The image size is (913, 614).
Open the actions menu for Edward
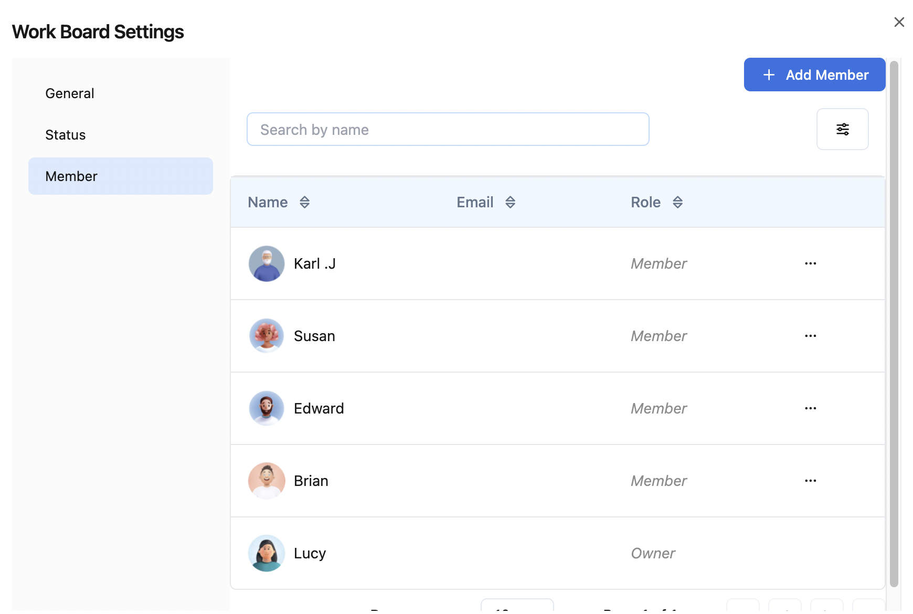(x=811, y=408)
